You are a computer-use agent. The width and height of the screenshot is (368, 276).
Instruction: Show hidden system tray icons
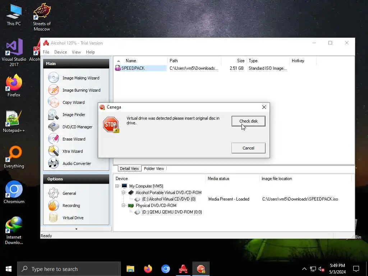coord(304,269)
